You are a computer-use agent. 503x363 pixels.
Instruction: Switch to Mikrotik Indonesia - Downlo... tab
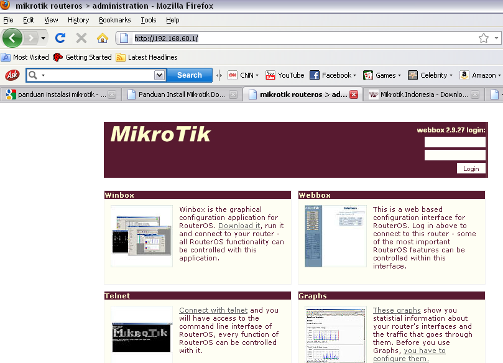tap(423, 94)
